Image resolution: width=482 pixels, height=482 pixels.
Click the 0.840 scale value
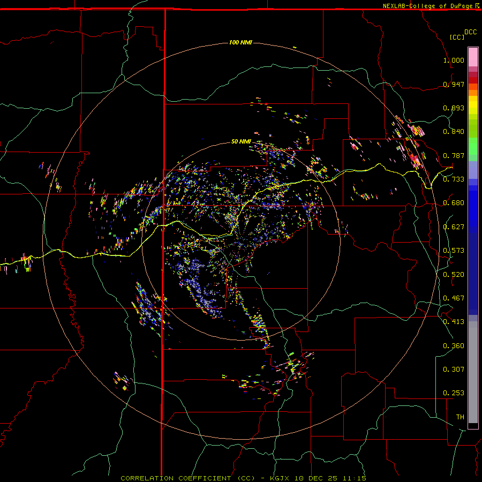454,132
